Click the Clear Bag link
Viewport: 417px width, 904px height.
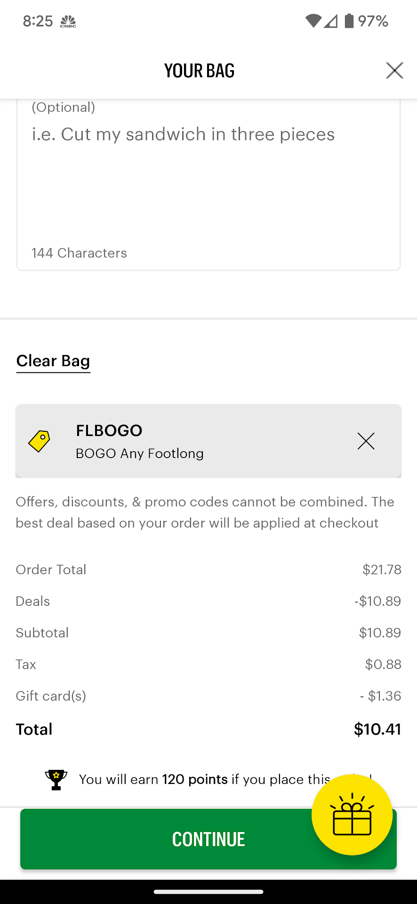[x=53, y=361]
